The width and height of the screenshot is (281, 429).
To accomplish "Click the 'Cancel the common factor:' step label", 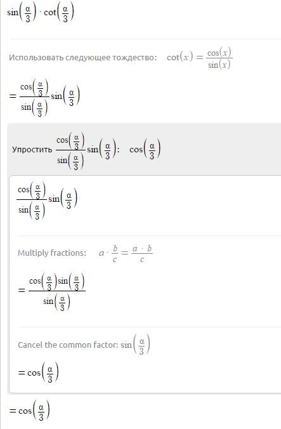I will pos(69,345).
